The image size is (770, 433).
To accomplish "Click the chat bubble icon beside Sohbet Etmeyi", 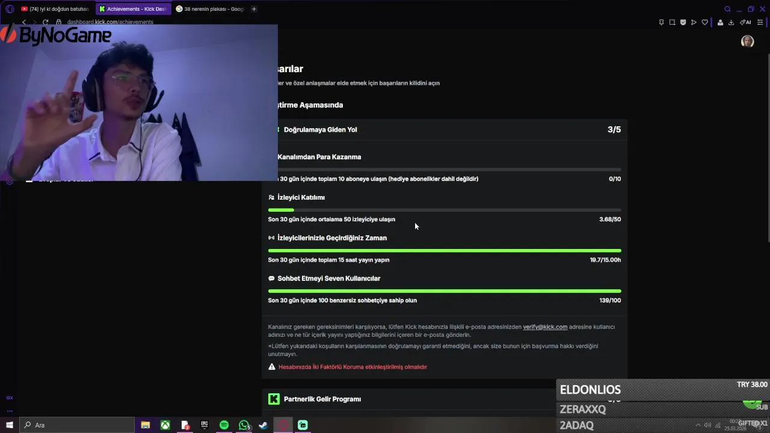I will [271, 278].
